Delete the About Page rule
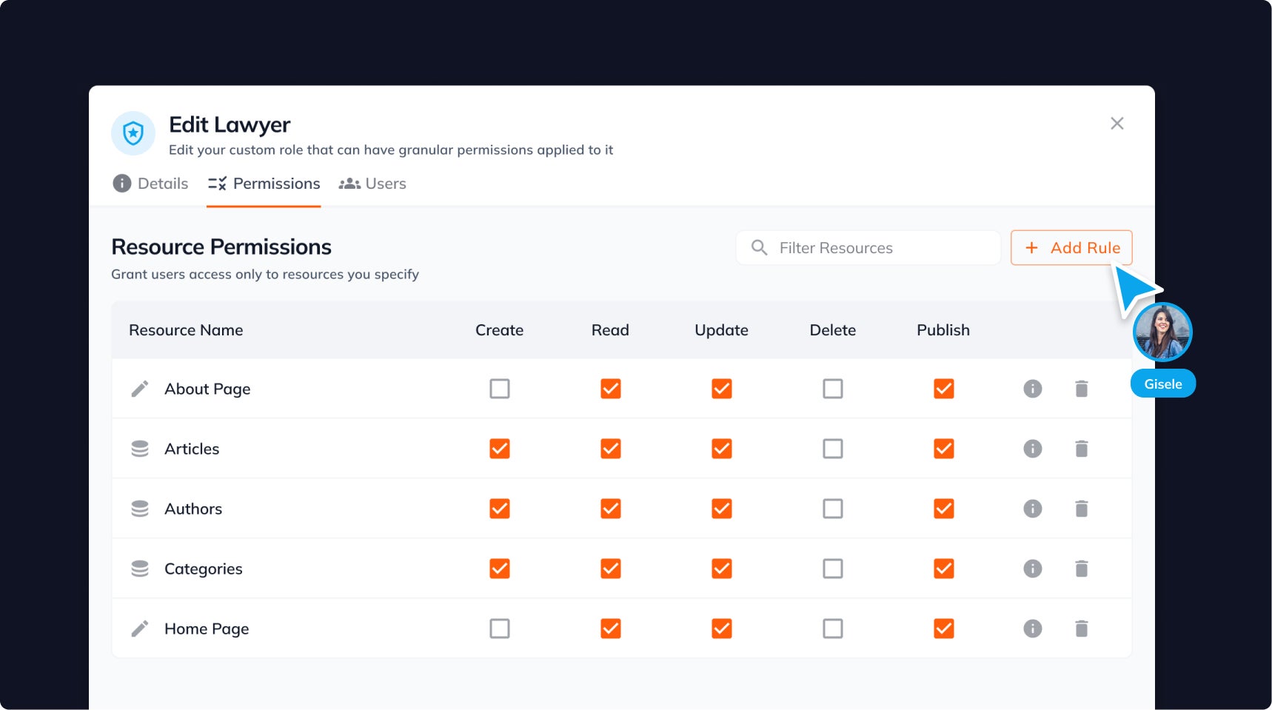Viewport: 1272px width, 710px height. click(1082, 389)
